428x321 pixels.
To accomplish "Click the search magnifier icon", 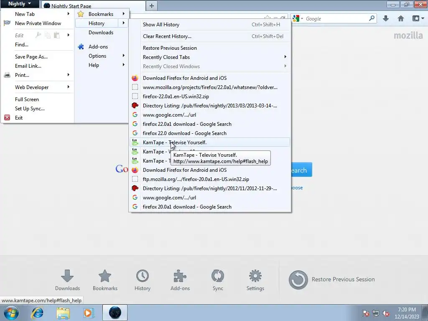I will pos(372,18).
